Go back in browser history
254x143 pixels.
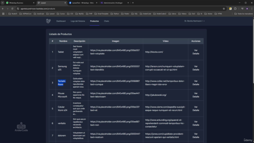[x=3, y=9]
